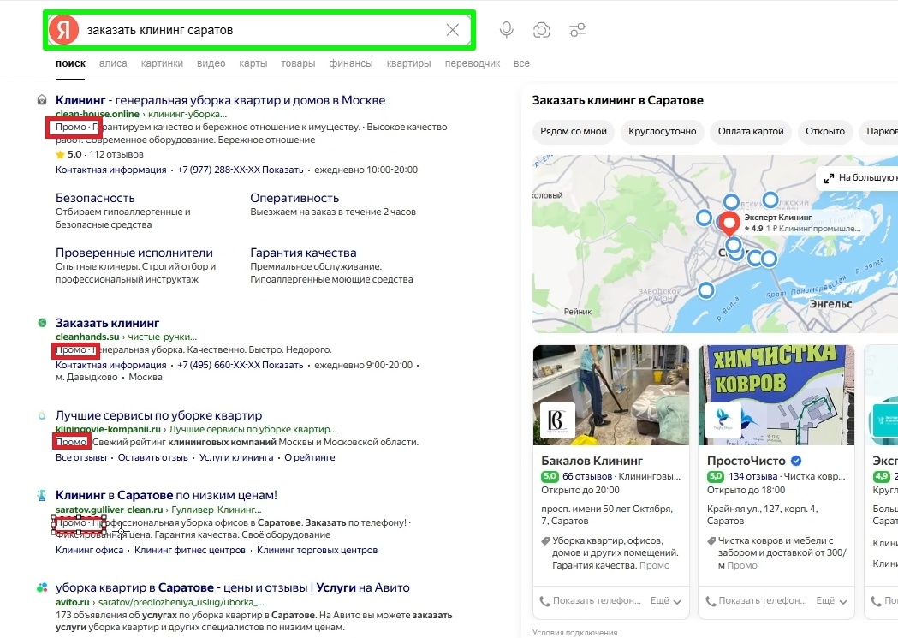Click На большую карту button on map
The width and height of the screenshot is (898, 638).
pos(859,178)
